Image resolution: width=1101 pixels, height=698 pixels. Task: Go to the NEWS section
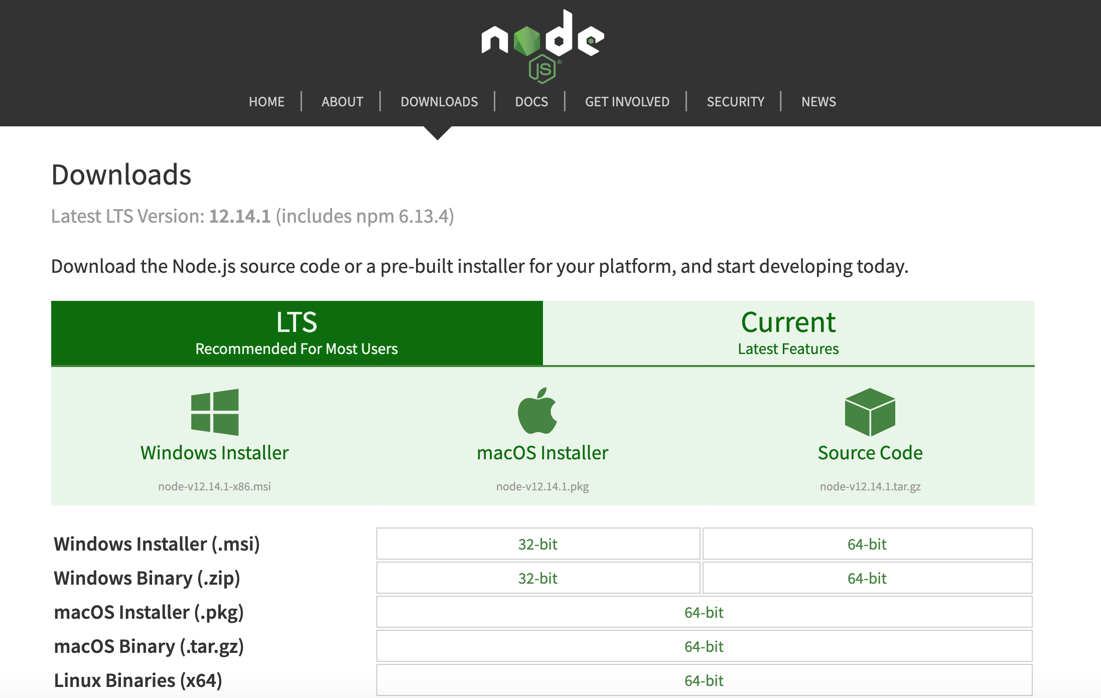coord(818,101)
